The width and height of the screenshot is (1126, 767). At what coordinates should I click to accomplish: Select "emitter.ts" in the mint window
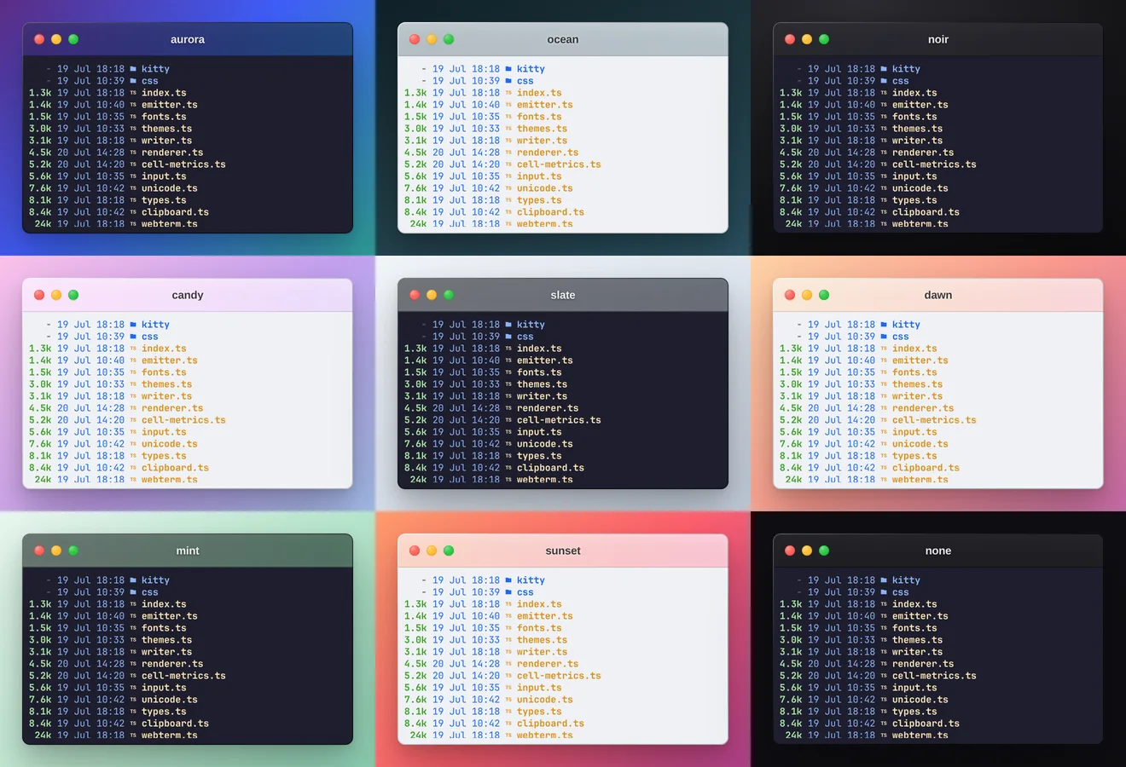(x=170, y=616)
